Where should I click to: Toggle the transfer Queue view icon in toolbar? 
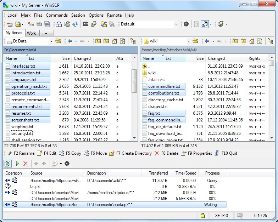205,24
